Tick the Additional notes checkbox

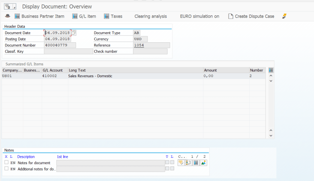(x=6, y=169)
